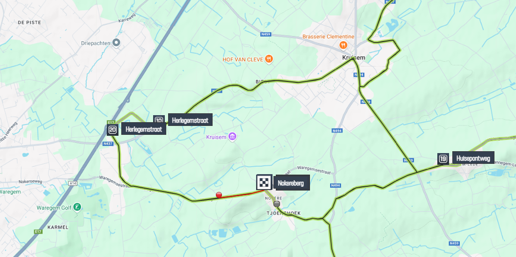Viewport: 516px width, 257px height.
Task: Click the Nokereberg label
Action: (x=292, y=183)
